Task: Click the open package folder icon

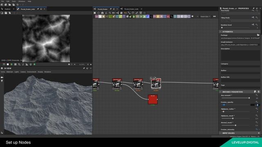Action: coord(10,5)
